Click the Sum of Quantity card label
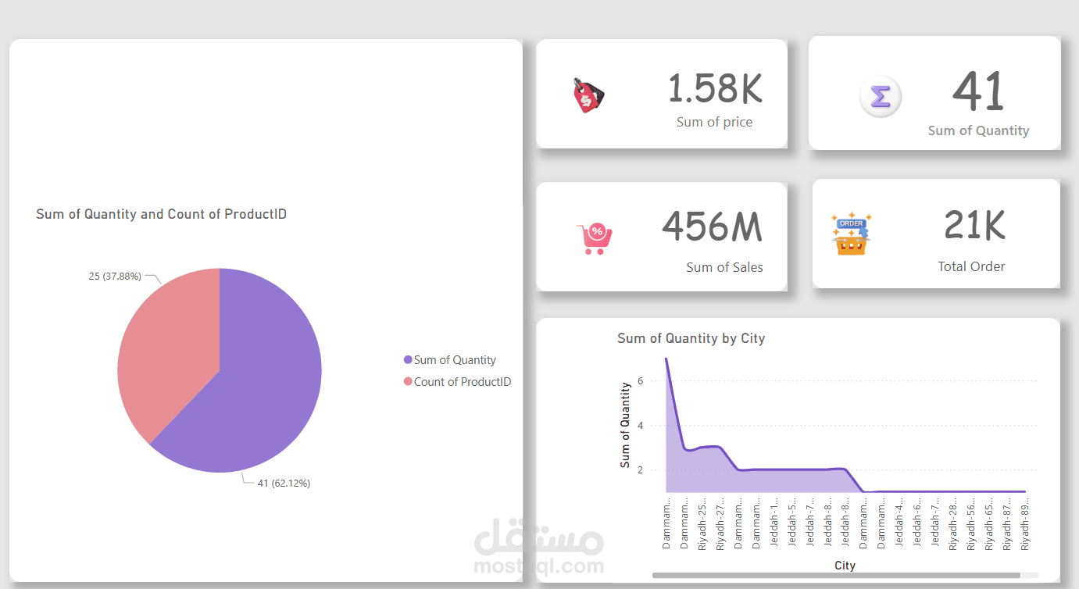 978,130
